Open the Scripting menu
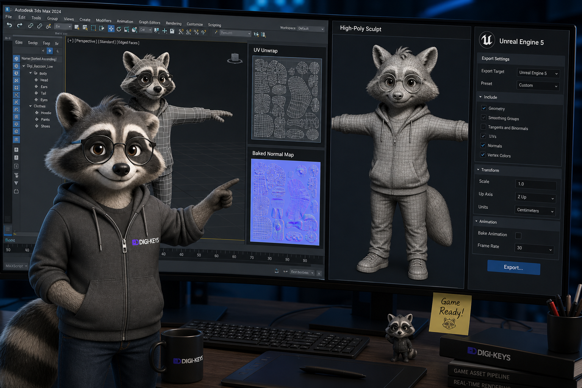 tap(214, 25)
